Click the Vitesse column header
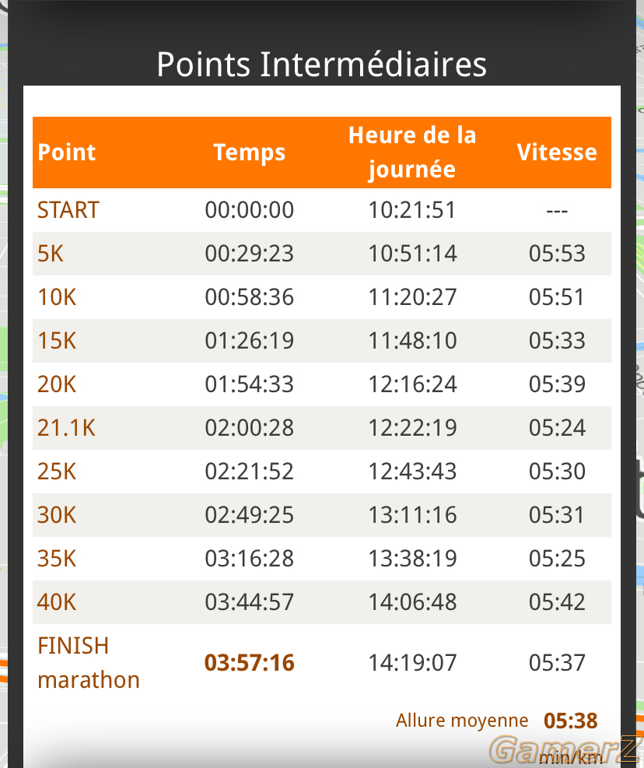The height and width of the screenshot is (768, 644). (x=557, y=153)
